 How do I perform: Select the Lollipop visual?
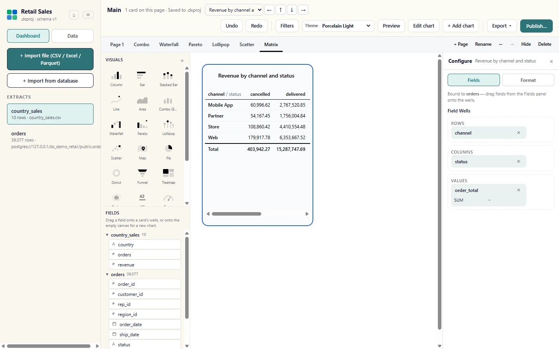point(168,128)
